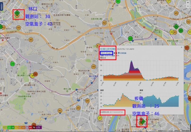This screenshot has height=132, width=191.
Task: Click the yellow marker 37 in the top-right corner
Action: [168, 1]
